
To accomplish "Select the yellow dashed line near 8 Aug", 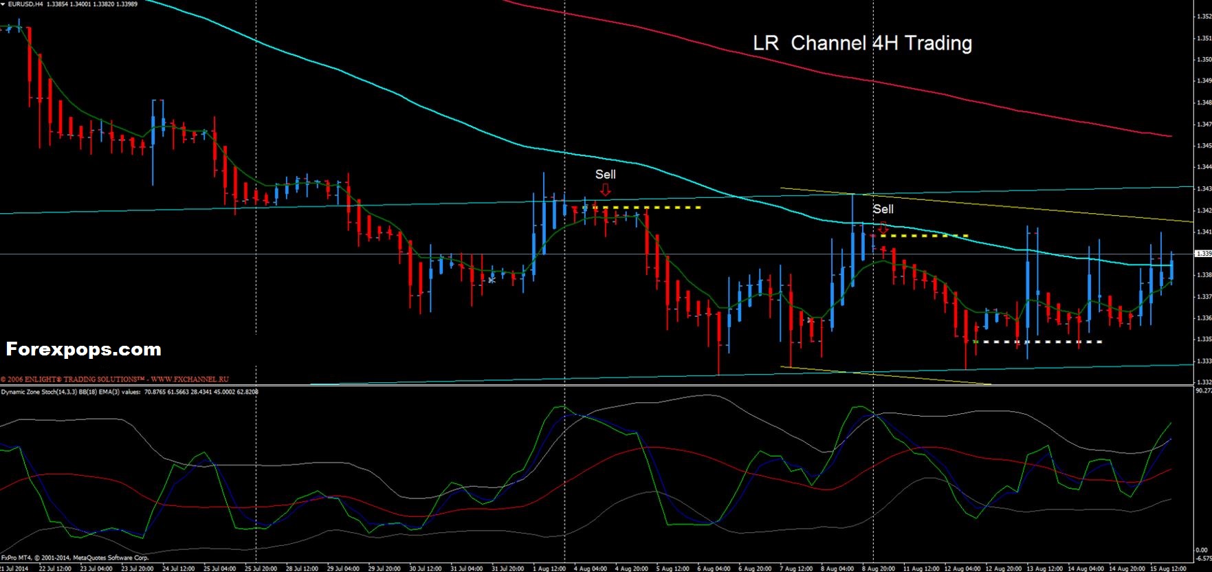I will 924,236.
